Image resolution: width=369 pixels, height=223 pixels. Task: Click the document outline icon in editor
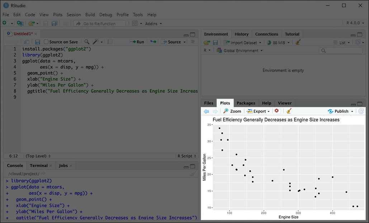[x=193, y=42]
